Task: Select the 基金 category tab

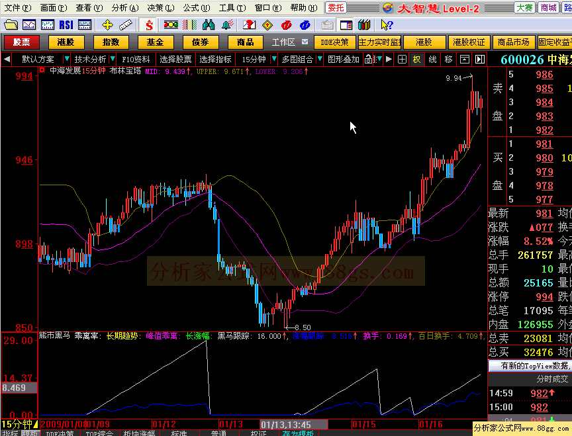Action: pyautogui.click(x=156, y=42)
